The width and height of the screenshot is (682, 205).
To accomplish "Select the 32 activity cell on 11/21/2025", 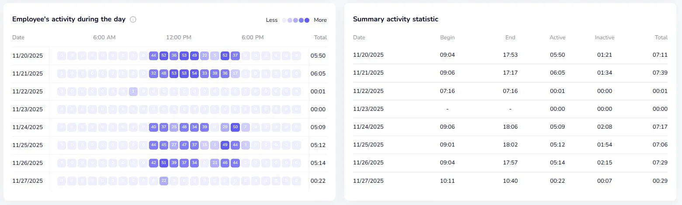I will [x=153, y=74].
